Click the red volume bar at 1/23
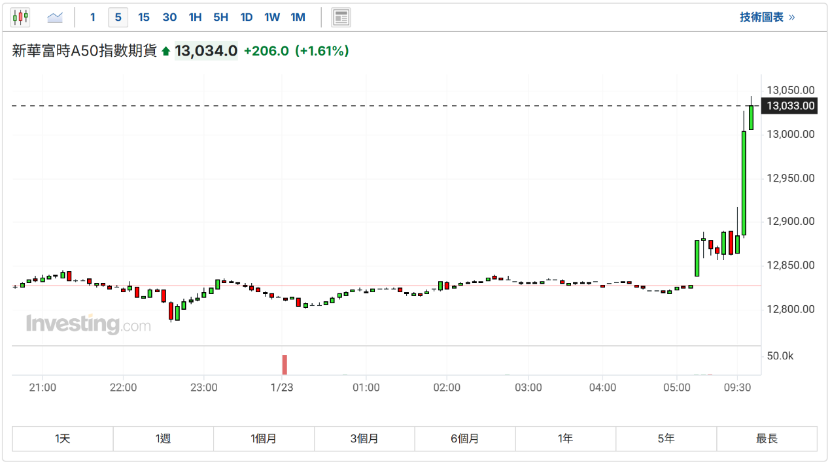This screenshot has width=830, height=464. coord(285,364)
